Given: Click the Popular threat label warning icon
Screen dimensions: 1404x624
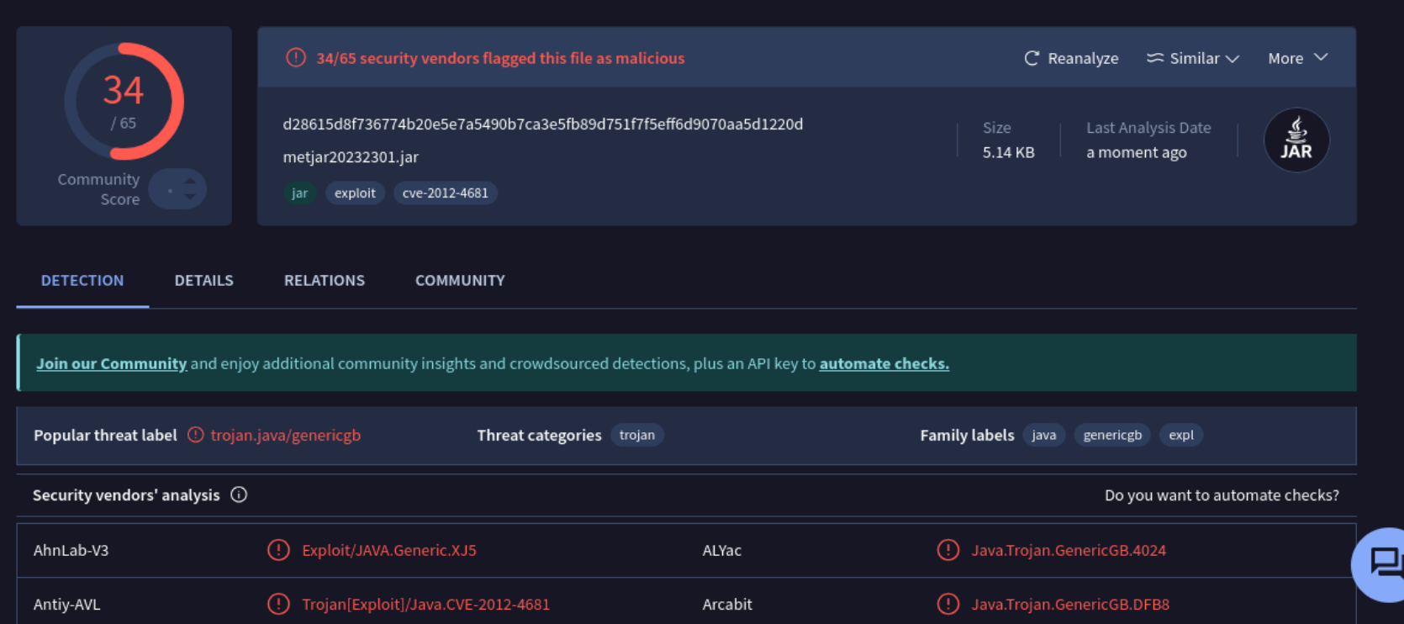Looking at the screenshot, I should coord(196,435).
